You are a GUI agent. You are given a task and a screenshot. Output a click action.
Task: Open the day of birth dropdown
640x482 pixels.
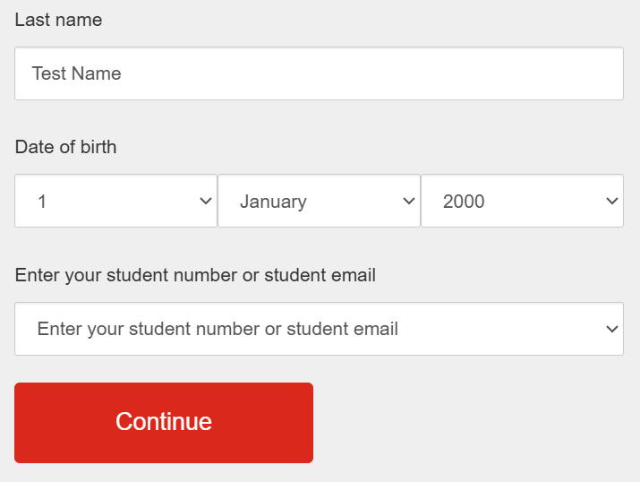pos(115,201)
